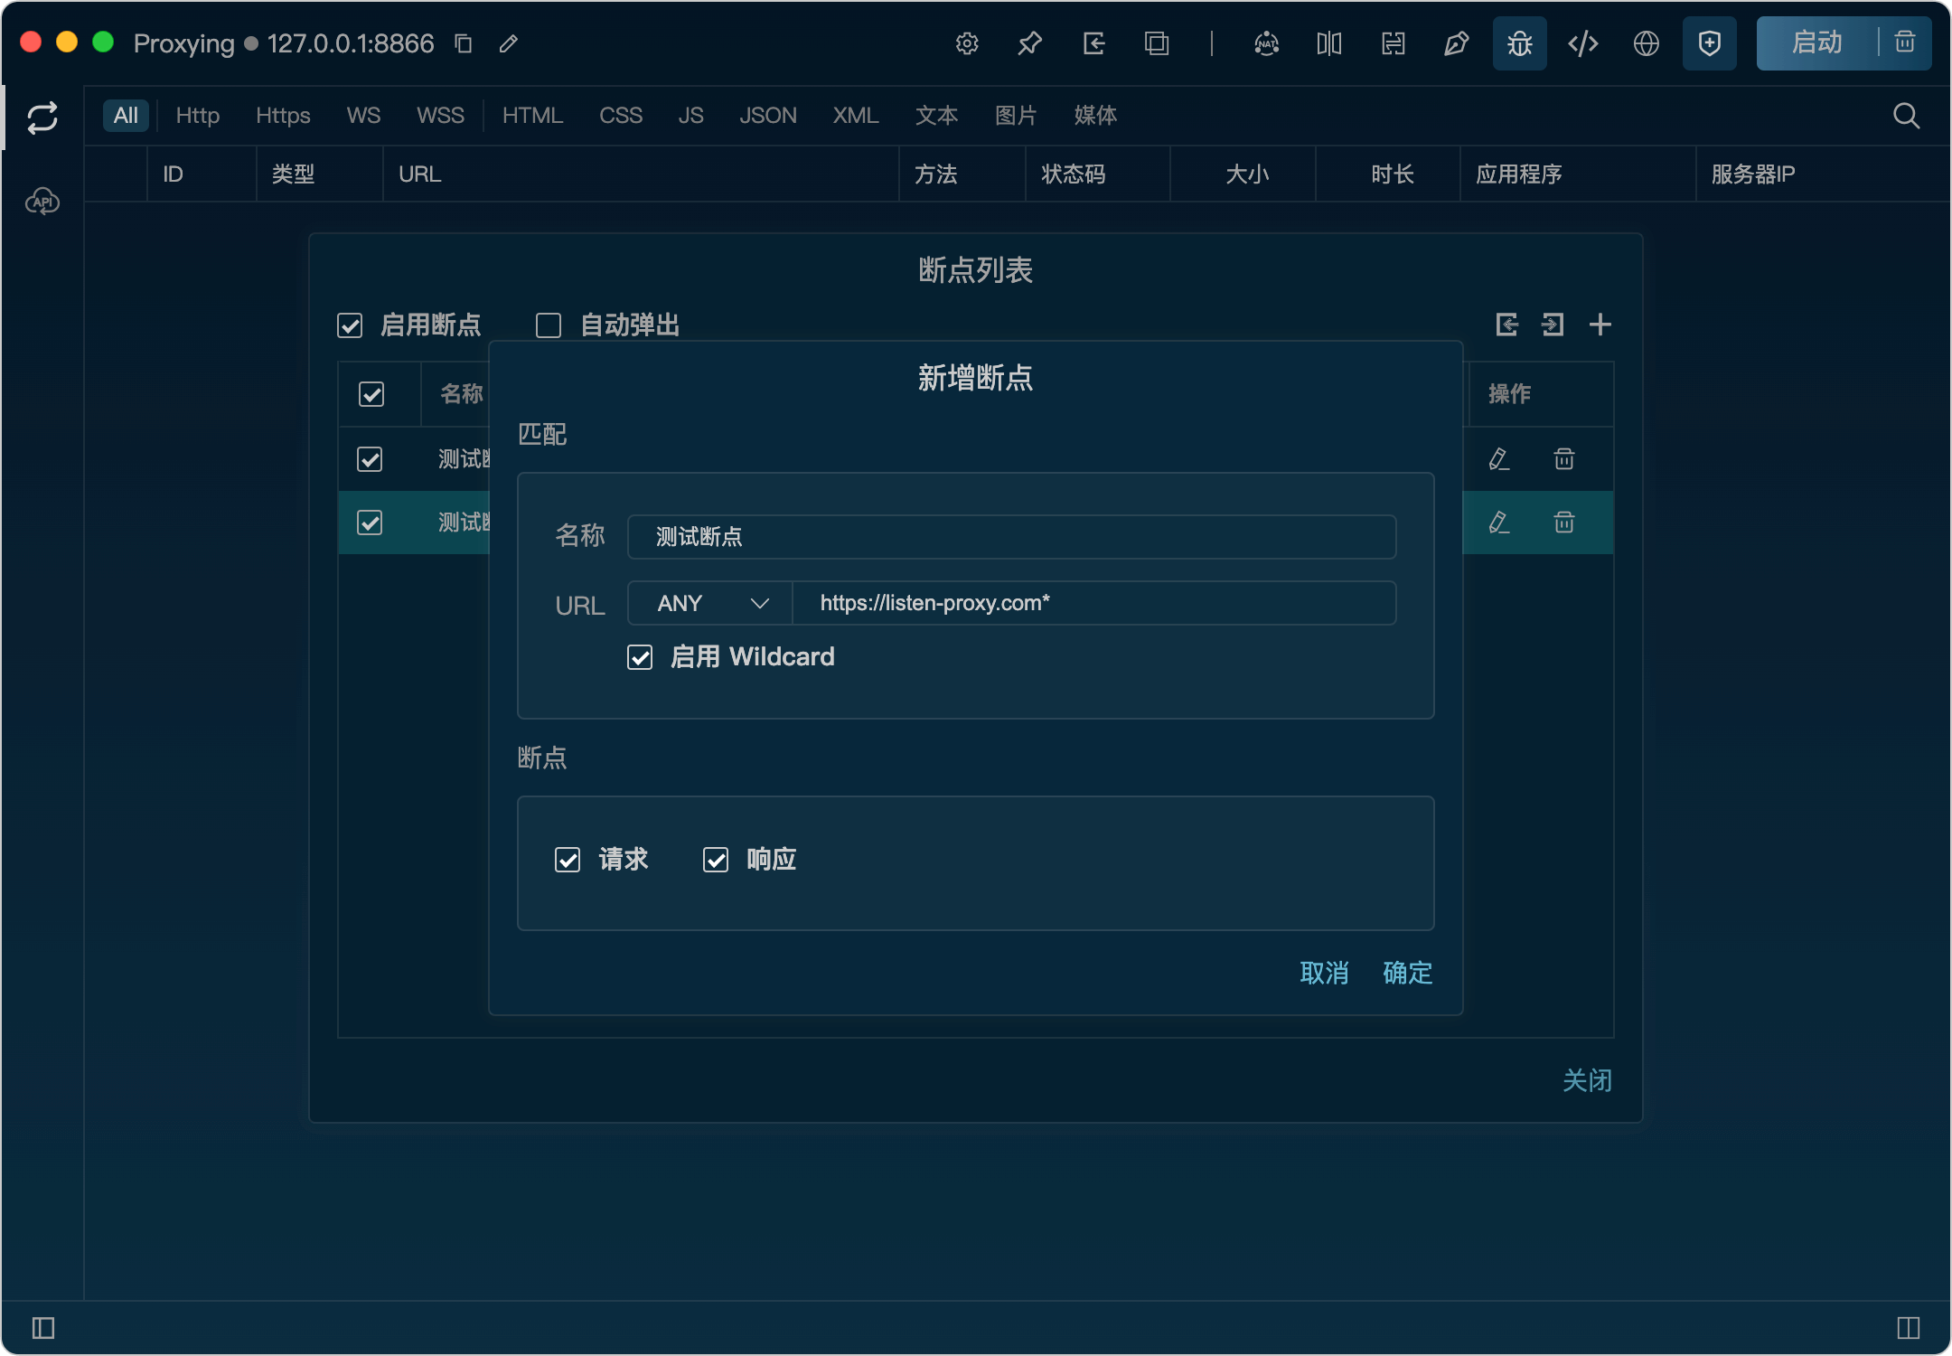Enable the 自动弹出 checkbox
1952x1356 pixels.
coord(549,325)
